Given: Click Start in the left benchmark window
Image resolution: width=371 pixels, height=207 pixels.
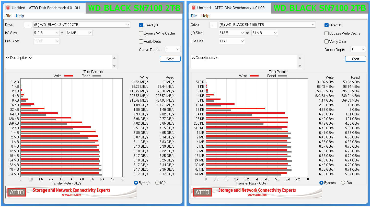Looking at the screenshot, I should pos(170,59).
